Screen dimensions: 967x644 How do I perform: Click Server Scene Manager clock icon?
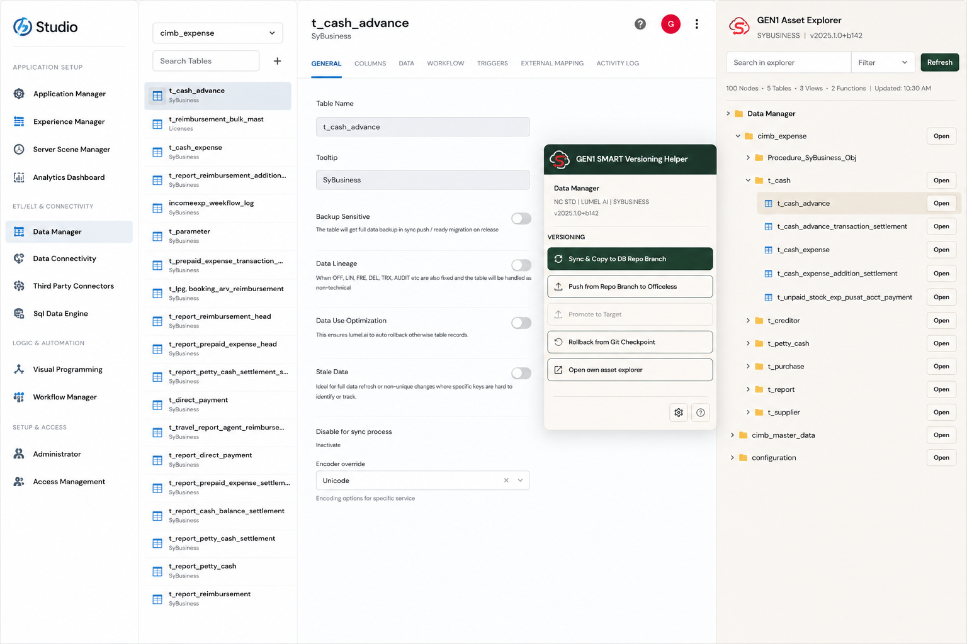pyautogui.click(x=19, y=149)
